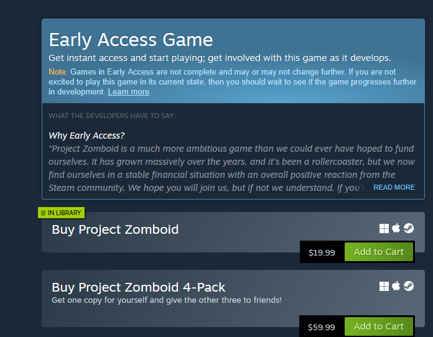433x337 pixels.
Task: Expand developer notes with READ MORE
Action: coord(394,187)
